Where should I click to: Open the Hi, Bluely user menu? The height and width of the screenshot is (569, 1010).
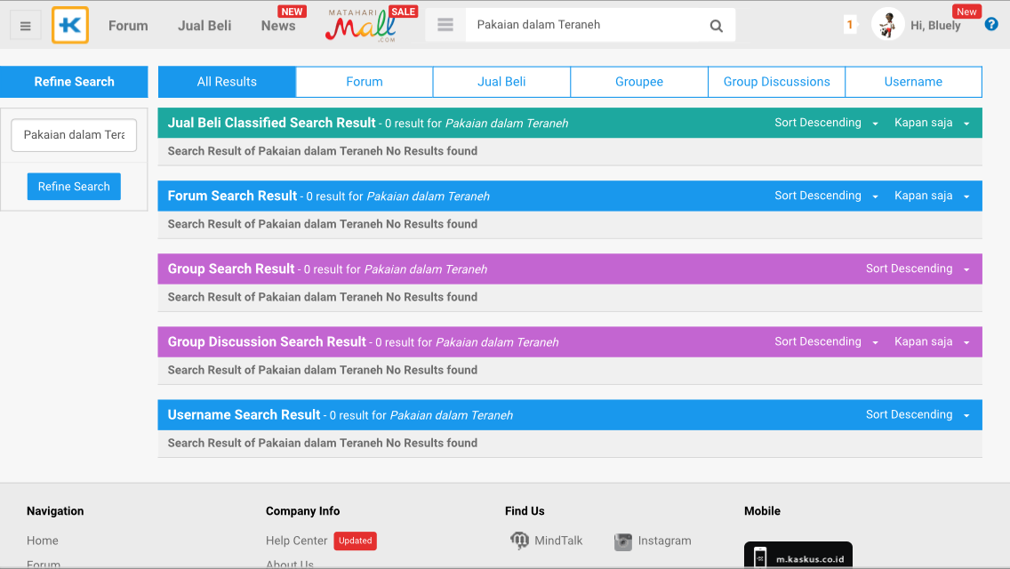click(x=935, y=26)
